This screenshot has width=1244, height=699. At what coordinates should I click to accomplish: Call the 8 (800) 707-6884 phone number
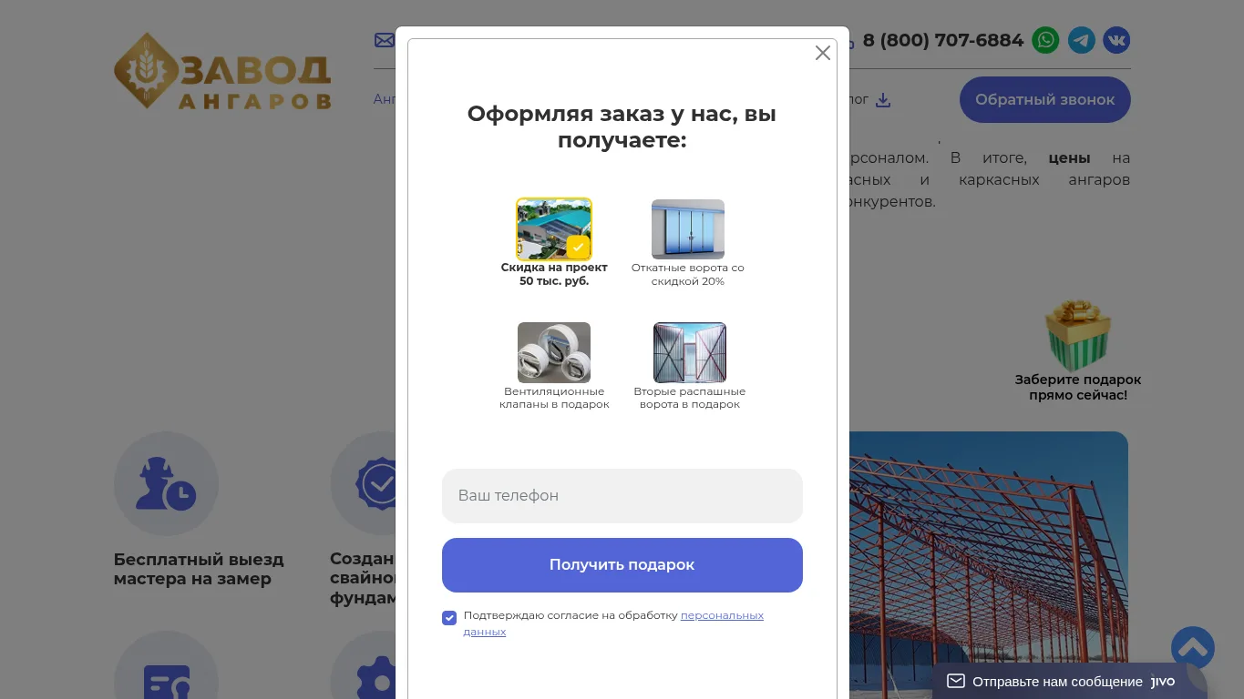pos(943,40)
